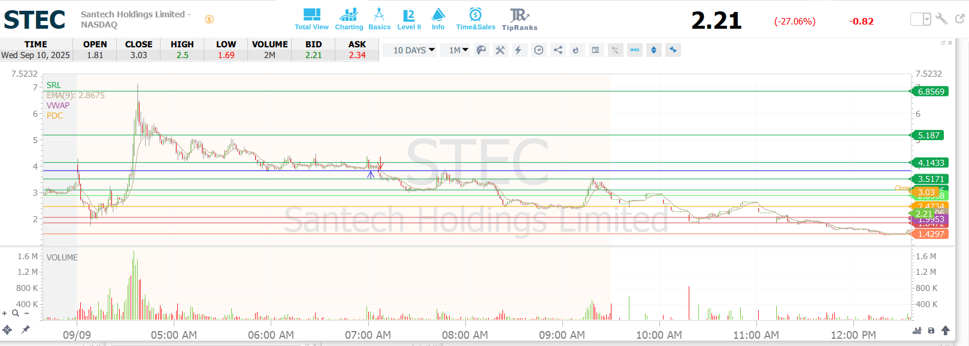The image size is (969, 346).
Task: Click the orange 3.03 close price tag
Action: (925, 192)
